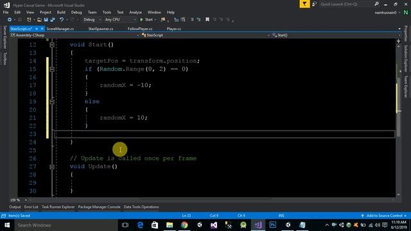411x231 pixels.
Task: Open the Error List panel tab
Action: tap(31, 207)
